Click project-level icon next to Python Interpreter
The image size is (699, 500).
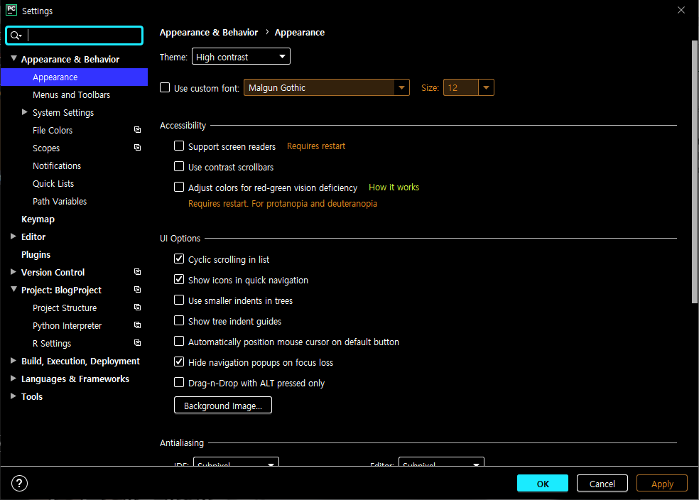[x=137, y=325]
